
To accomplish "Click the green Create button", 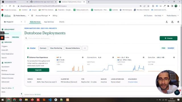I will click(x=168, y=38).
